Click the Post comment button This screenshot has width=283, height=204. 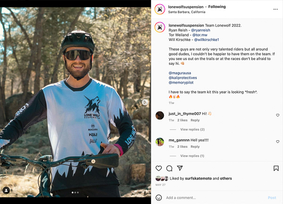point(272,198)
